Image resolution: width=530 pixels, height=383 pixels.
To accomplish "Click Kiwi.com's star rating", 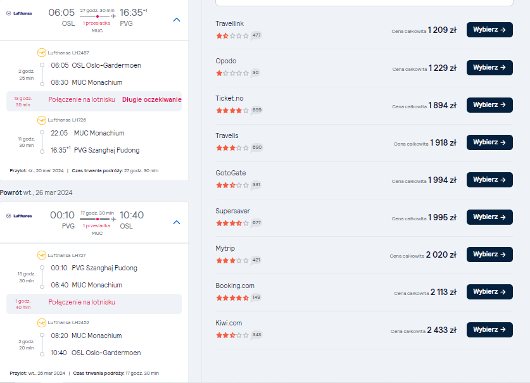I will tap(232, 336).
